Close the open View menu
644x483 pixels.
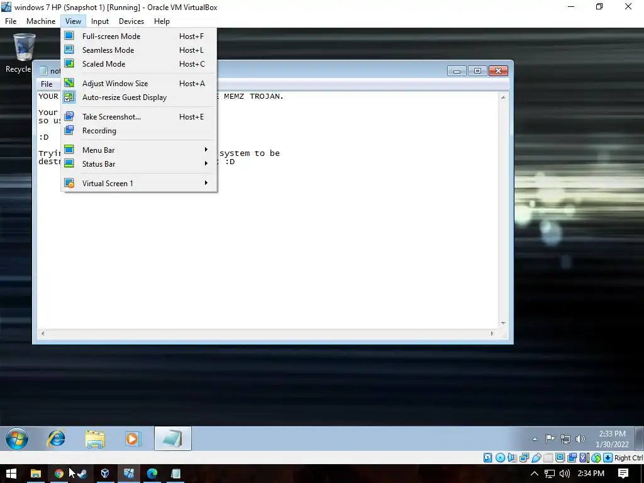click(73, 21)
